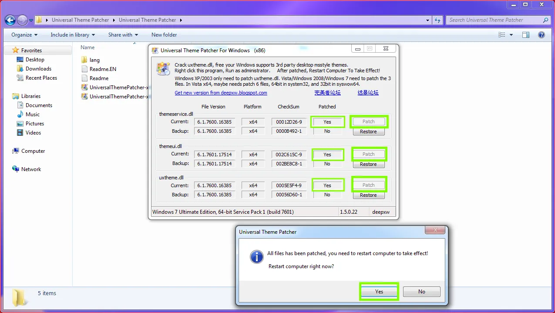
Task: Expand the address bar history dropdown
Action: pos(428,20)
